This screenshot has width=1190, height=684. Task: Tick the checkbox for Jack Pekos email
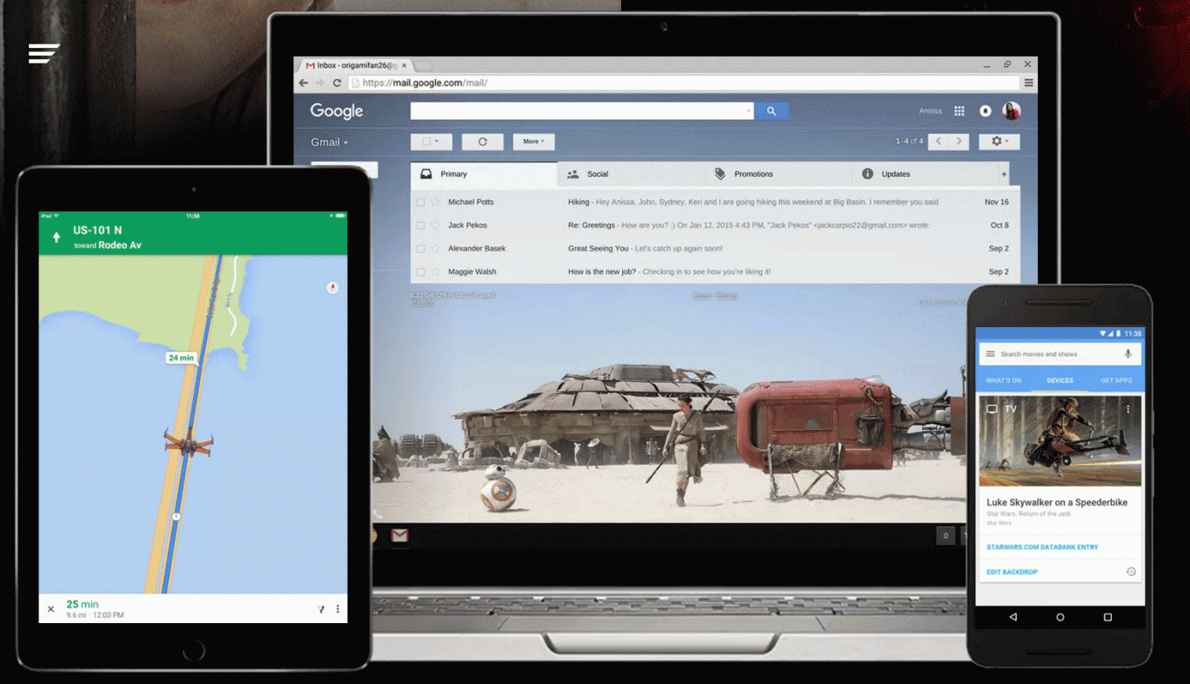(x=421, y=225)
